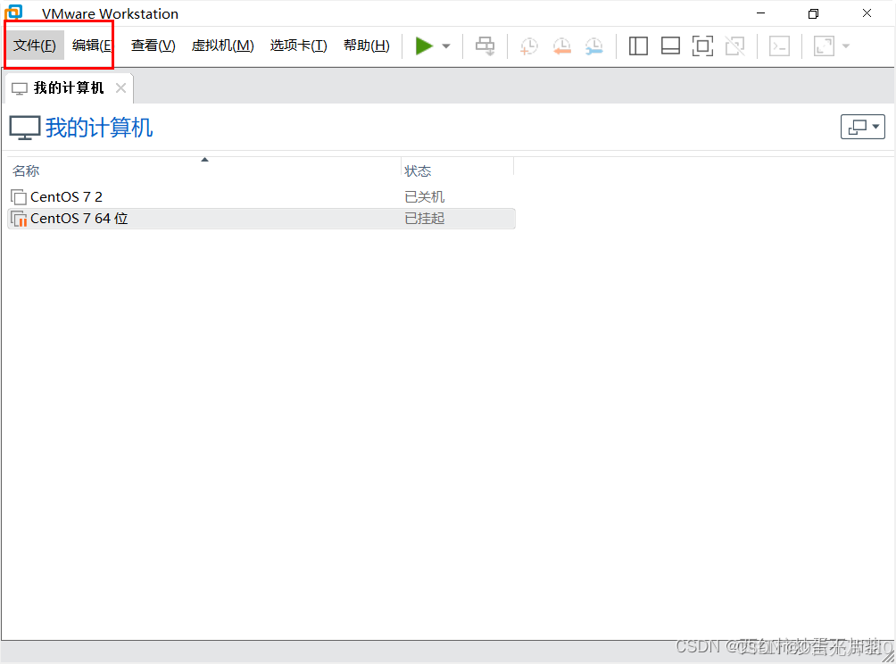Image resolution: width=896 pixels, height=664 pixels.
Task: Open the 查看(V) menu
Action: coord(153,46)
